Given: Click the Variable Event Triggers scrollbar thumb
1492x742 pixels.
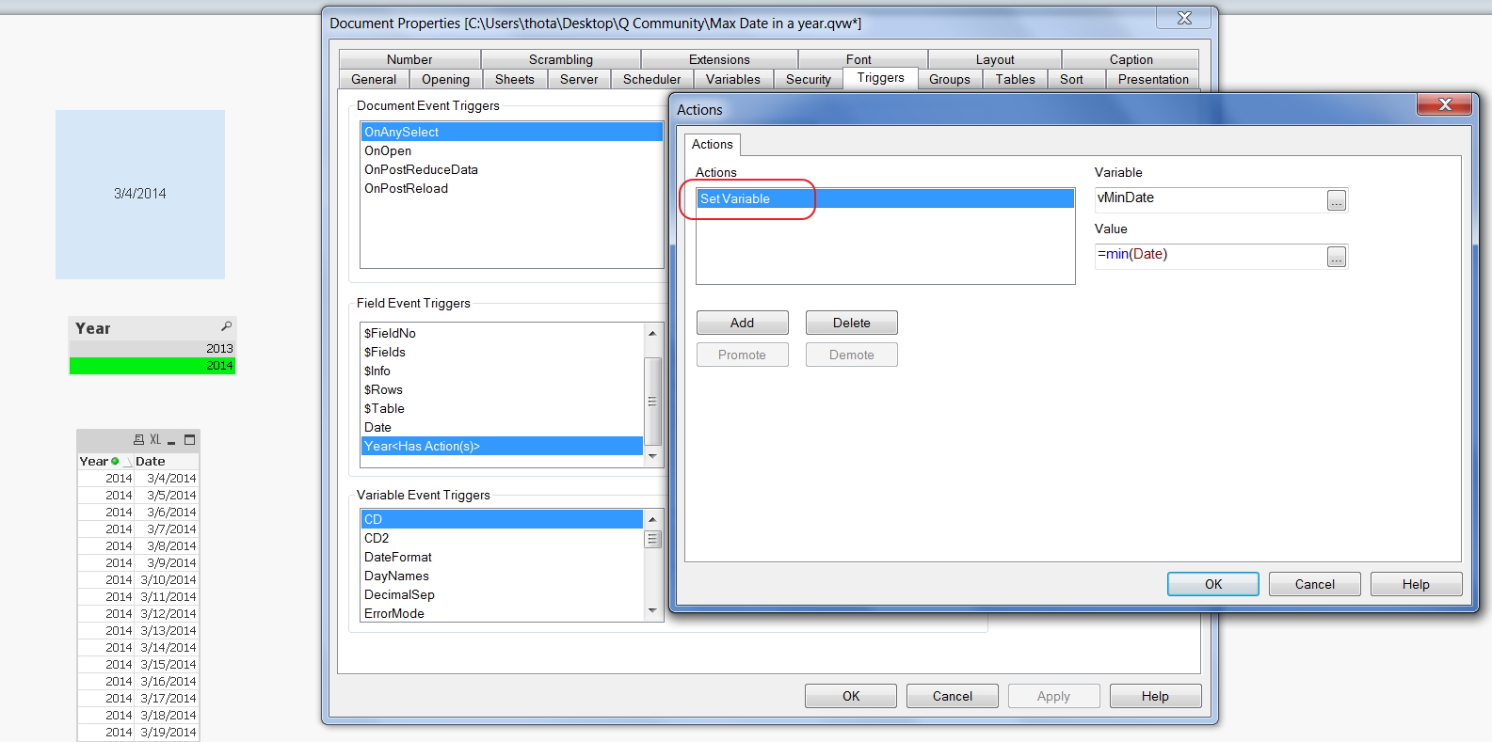Looking at the screenshot, I should point(652,539).
